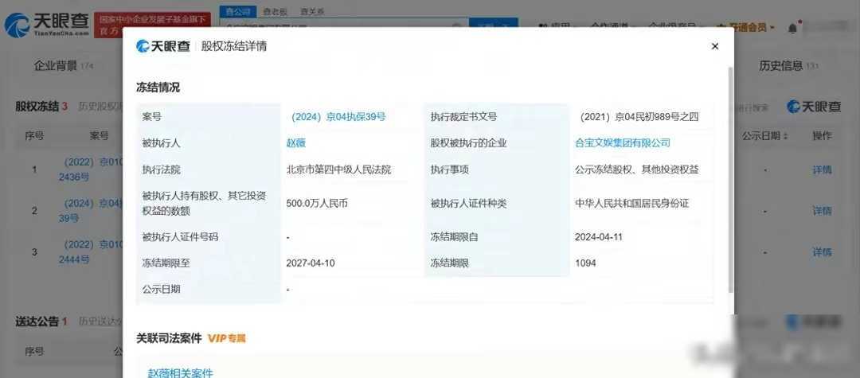Open the 历史信息 tab
Viewport: 860px width, 378px height.
click(788, 66)
